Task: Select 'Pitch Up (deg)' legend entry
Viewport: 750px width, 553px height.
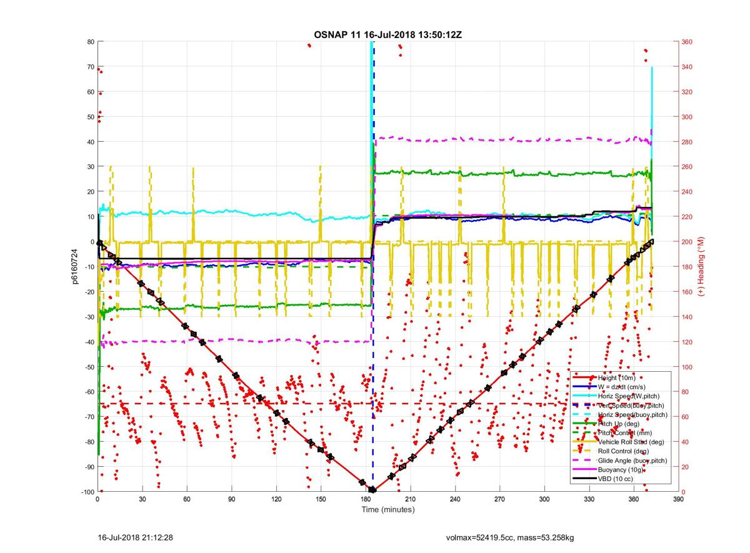Action: pyautogui.click(x=619, y=424)
